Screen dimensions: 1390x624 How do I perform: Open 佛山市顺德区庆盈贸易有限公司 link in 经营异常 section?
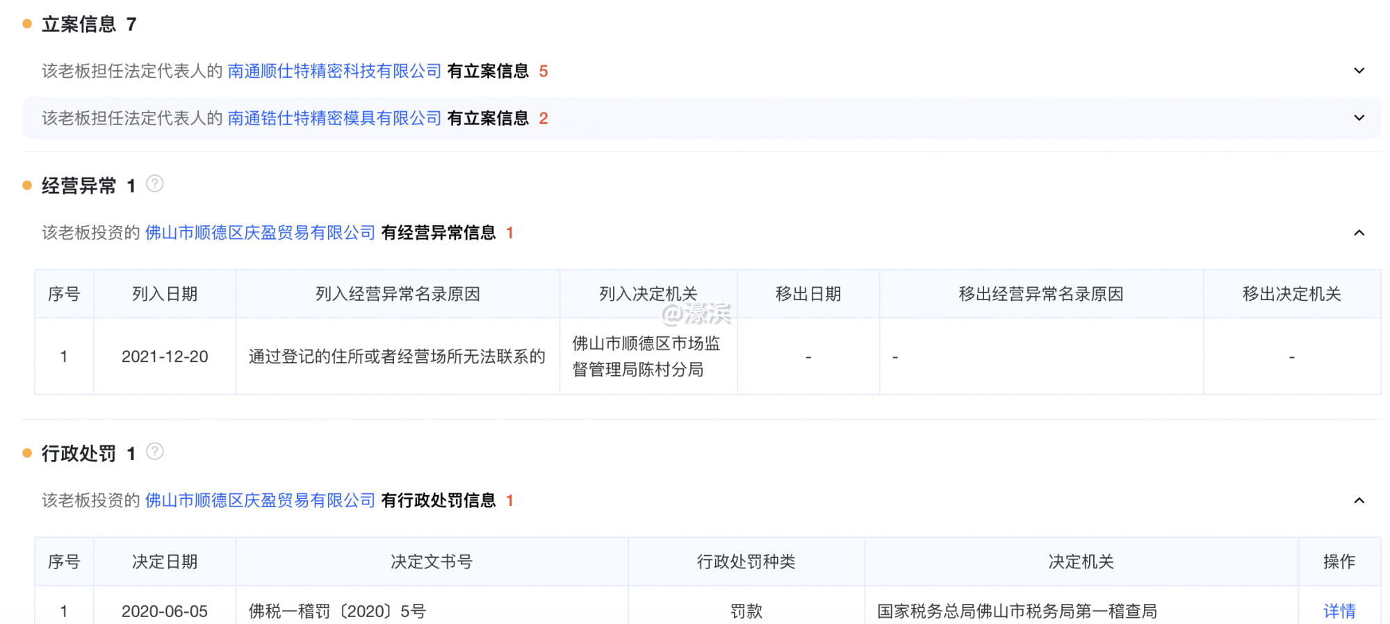coord(260,233)
